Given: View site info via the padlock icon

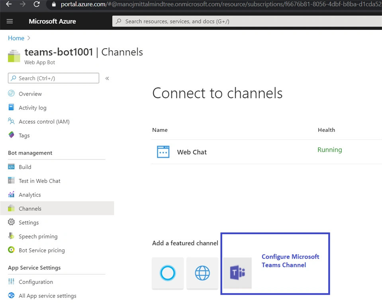Looking at the screenshot, I should coord(54,4).
